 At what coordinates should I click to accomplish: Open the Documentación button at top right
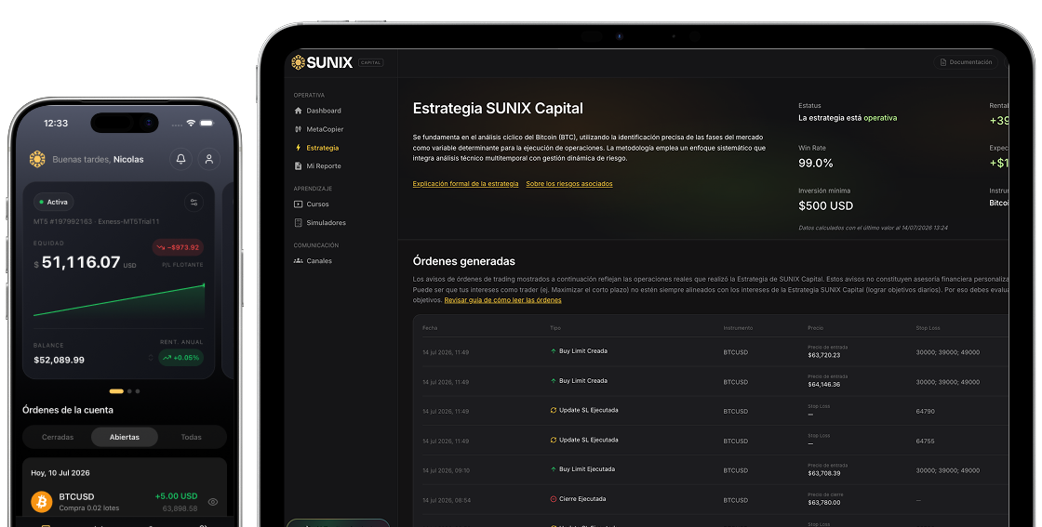(x=966, y=62)
